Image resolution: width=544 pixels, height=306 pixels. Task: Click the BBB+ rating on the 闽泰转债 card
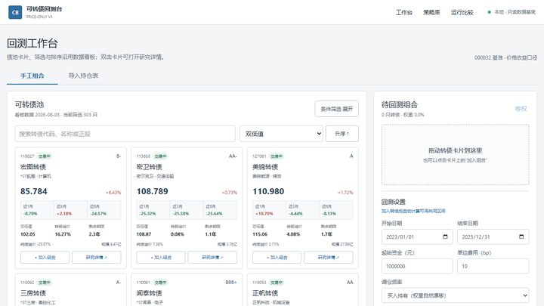[x=231, y=283]
